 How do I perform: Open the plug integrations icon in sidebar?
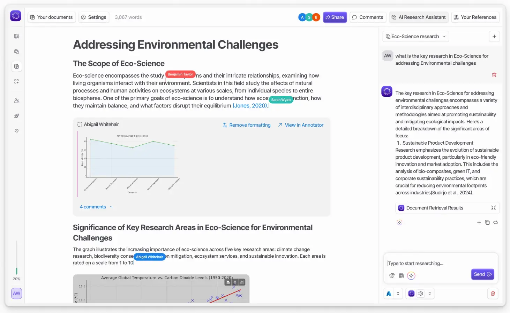(16, 131)
